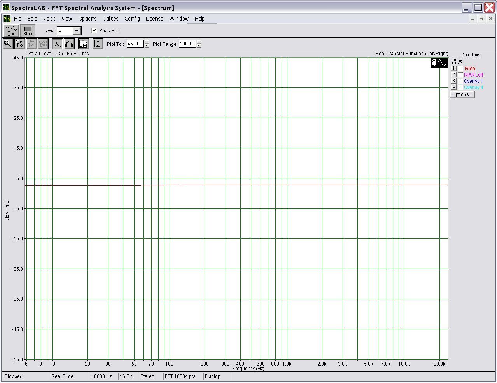Switch to bar graph plot style

pyautogui.click(x=69, y=44)
